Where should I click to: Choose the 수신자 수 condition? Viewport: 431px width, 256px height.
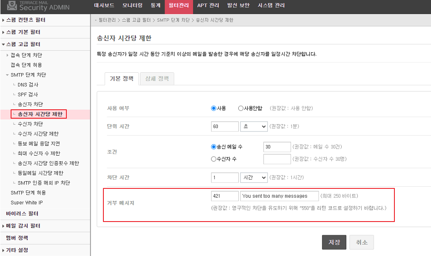click(x=214, y=159)
